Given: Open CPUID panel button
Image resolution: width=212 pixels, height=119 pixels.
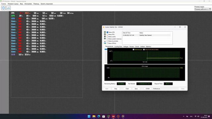Looking at the screenshot, I should click(x=147, y=89).
